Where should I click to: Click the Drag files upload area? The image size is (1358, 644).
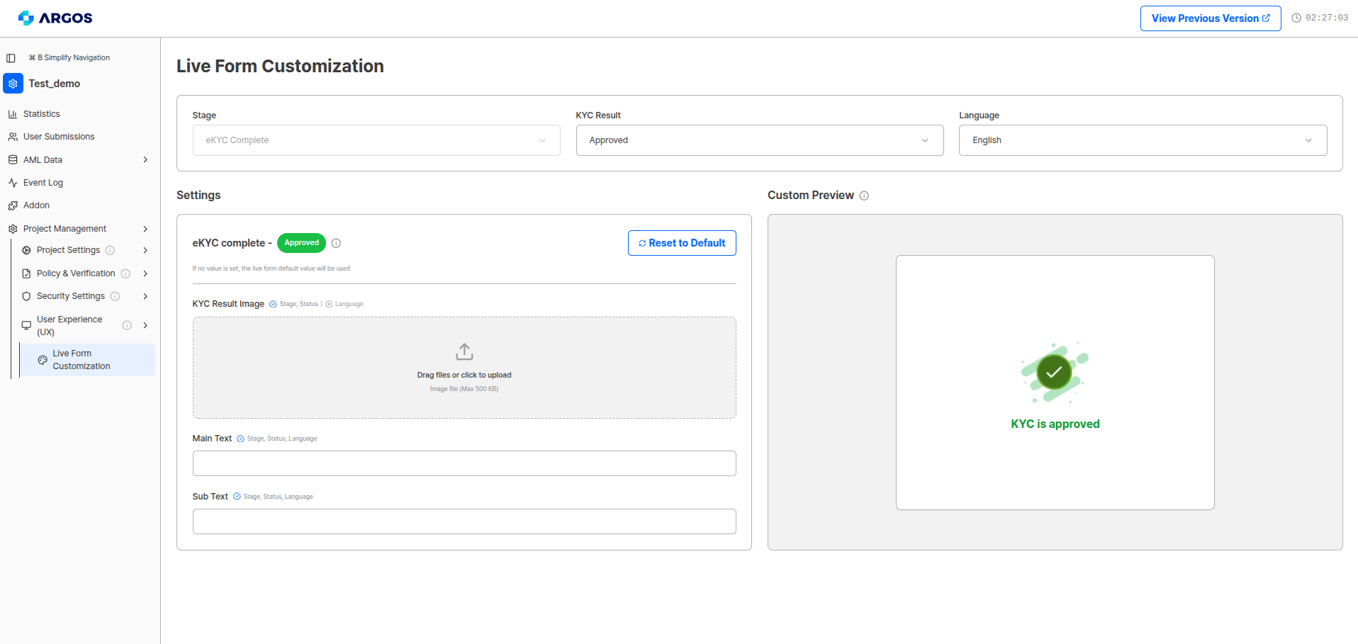[464, 367]
